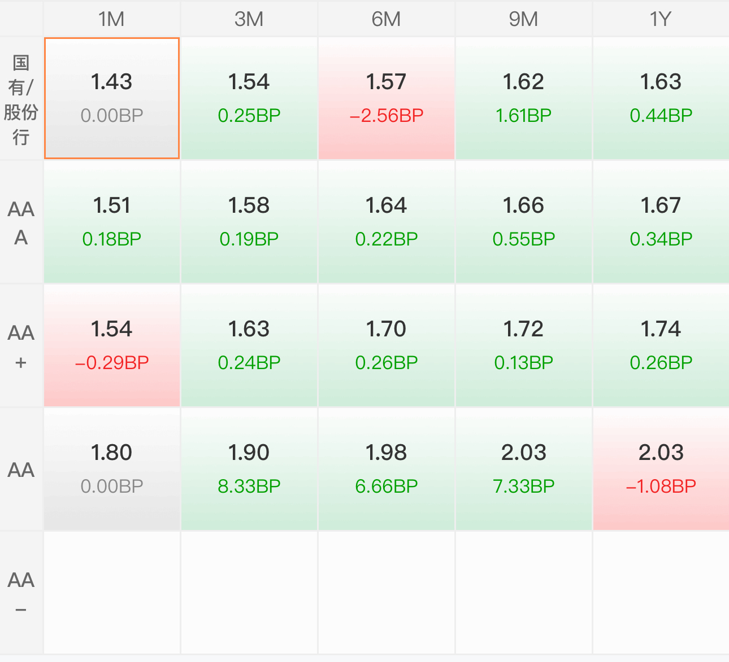Select the 1.62 cell showing 1.61BP
The height and width of the screenshot is (662, 729).
524,98
